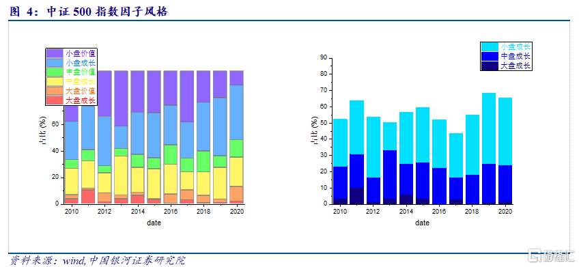Click the red 大盘成长 swatch in left legend

55,100
